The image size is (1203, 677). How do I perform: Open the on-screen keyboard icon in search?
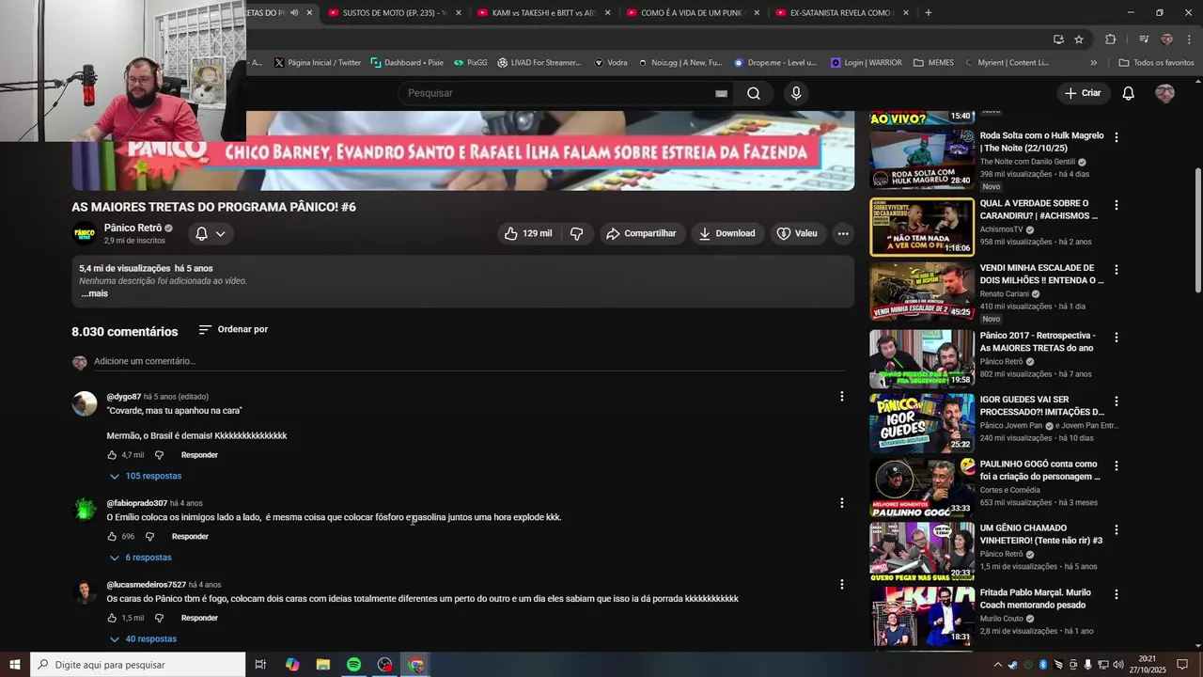click(x=721, y=93)
